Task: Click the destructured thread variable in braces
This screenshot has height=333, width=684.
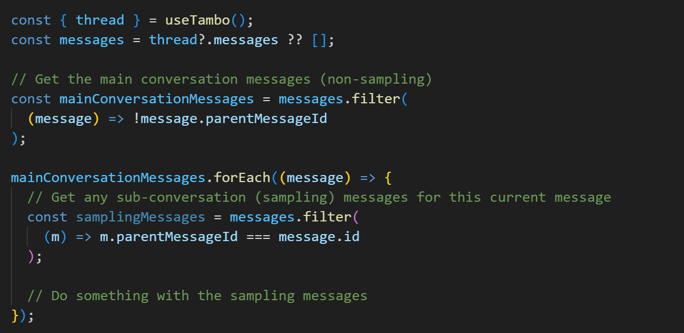Action: click(100, 20)
